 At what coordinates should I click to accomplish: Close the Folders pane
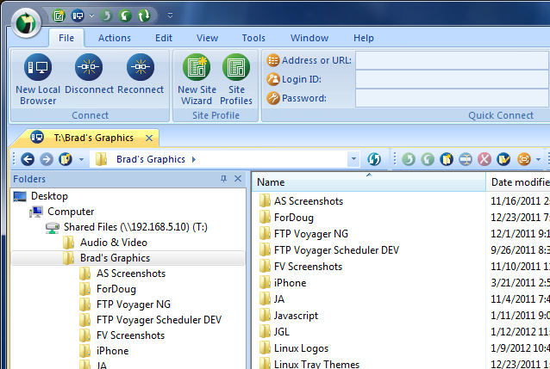click(x=238, y=179)
